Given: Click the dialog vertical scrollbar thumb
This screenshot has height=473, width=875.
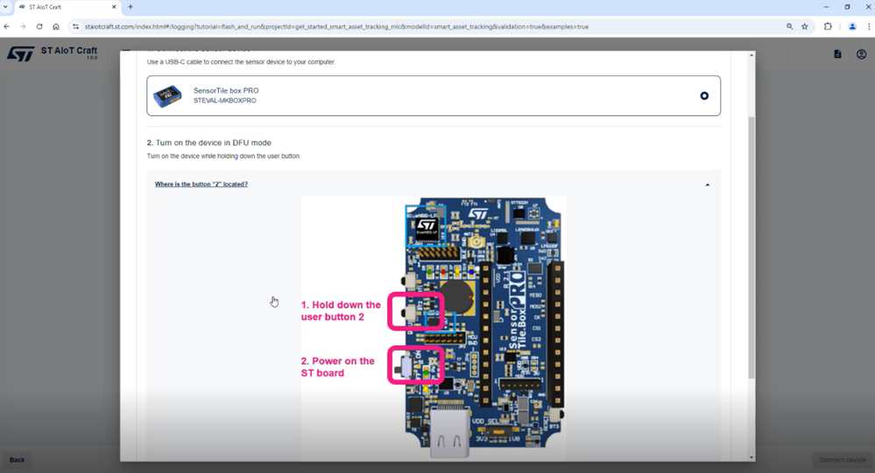Looking at the screenshot, I should coord(752,248).
